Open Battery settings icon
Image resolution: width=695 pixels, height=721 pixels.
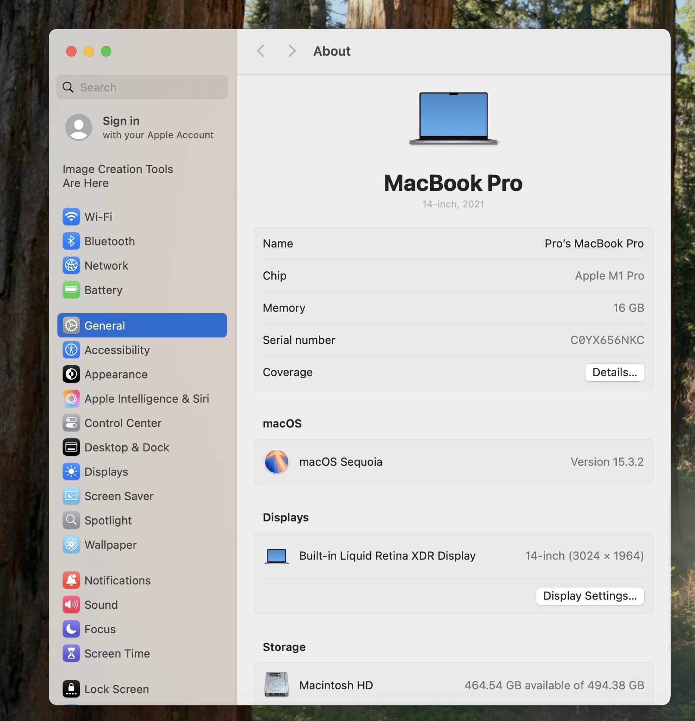pos(71,290)
